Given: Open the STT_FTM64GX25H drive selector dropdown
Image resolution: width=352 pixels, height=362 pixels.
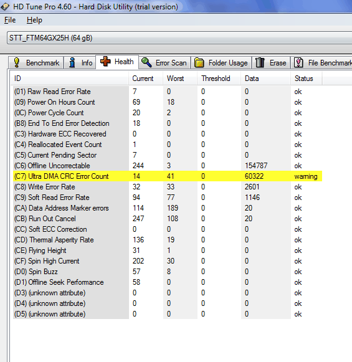Looking at the screenshot, I should [x=179, y=38].
